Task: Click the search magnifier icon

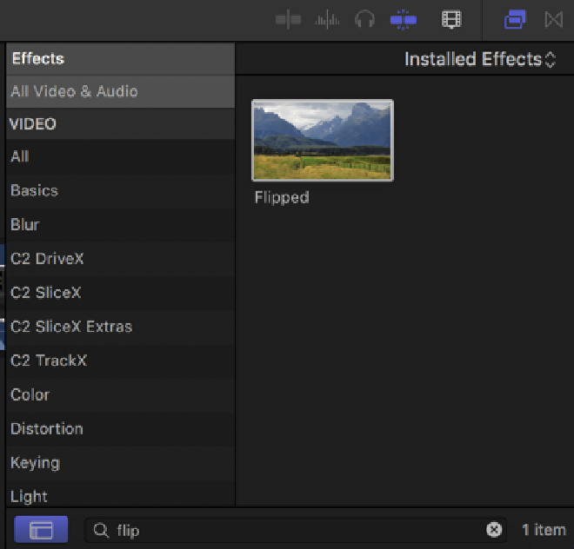Action: pos(101,530)
